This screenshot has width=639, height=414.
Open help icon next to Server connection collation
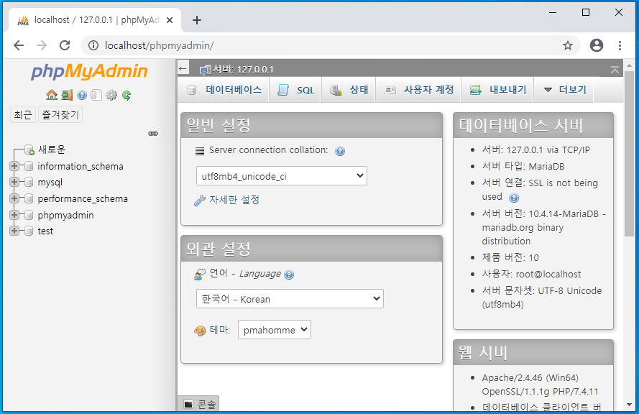pyautogui.click(x=340, y=151)
